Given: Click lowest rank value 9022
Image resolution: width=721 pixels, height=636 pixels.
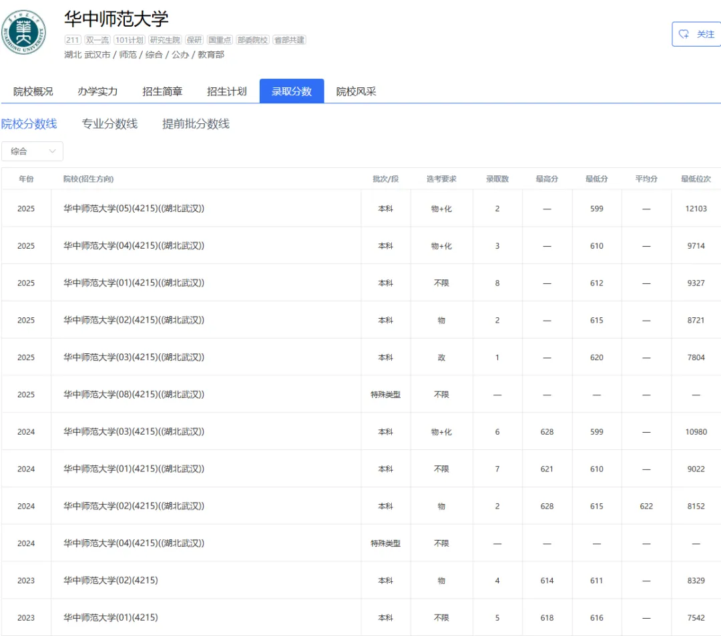Looking at the screenshot, I should [696, 469].
